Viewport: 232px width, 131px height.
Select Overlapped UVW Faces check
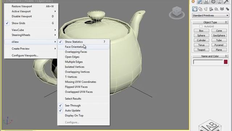pyautogui.click(x=83, y=92)
